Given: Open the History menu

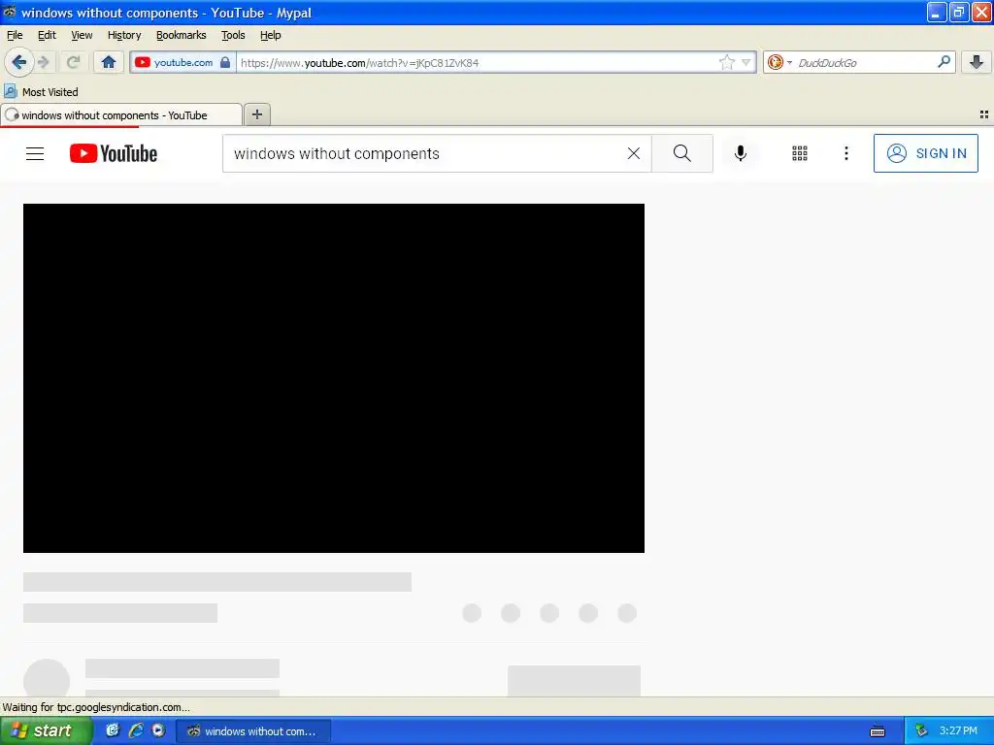Looking at the screenshot, I should (124, 36).
